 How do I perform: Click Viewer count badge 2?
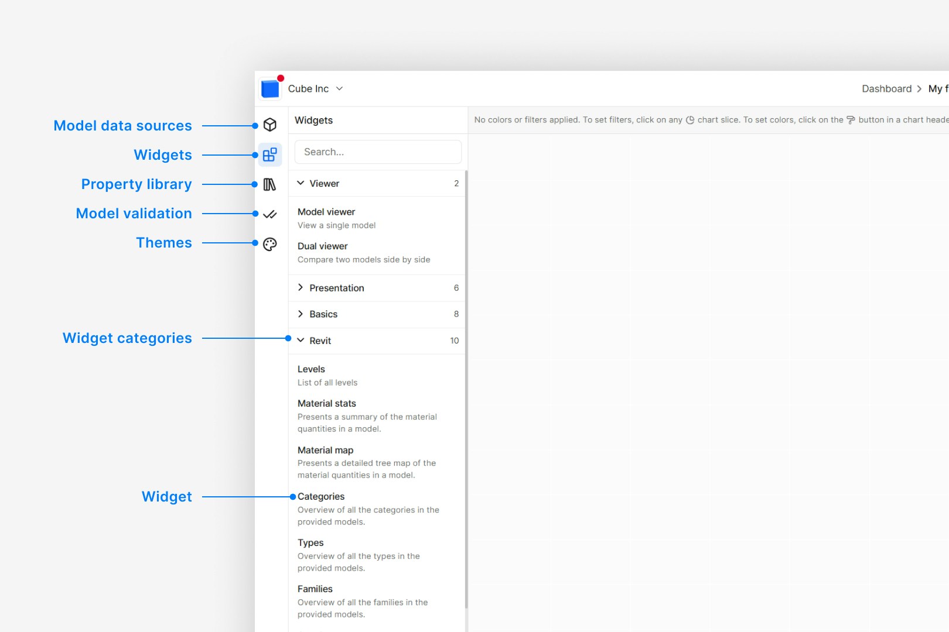pos(456,183)
